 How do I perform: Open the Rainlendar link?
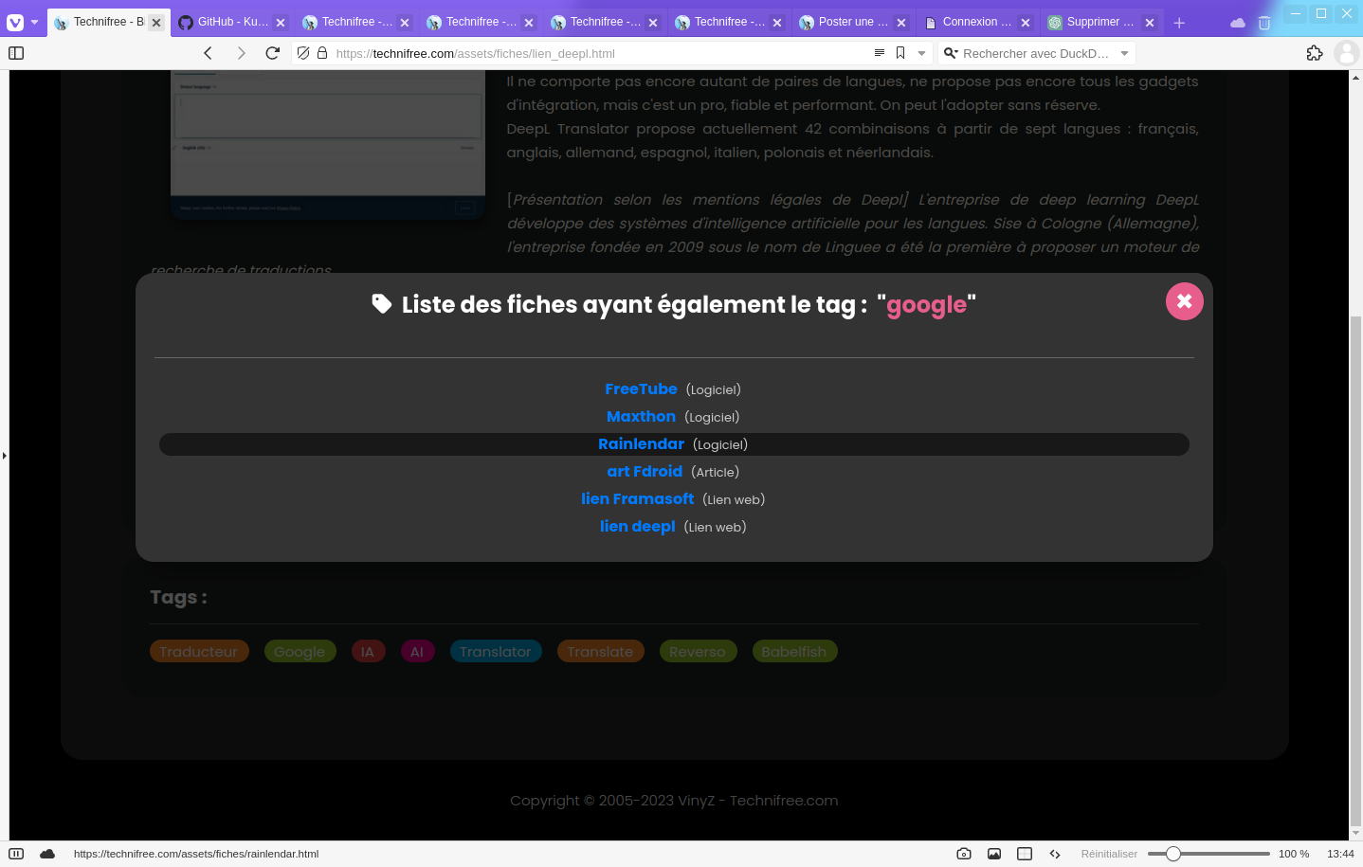[x=641, y=444]
